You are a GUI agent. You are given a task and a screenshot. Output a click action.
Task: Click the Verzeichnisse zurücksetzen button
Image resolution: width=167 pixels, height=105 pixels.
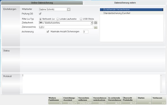point(100,100)
